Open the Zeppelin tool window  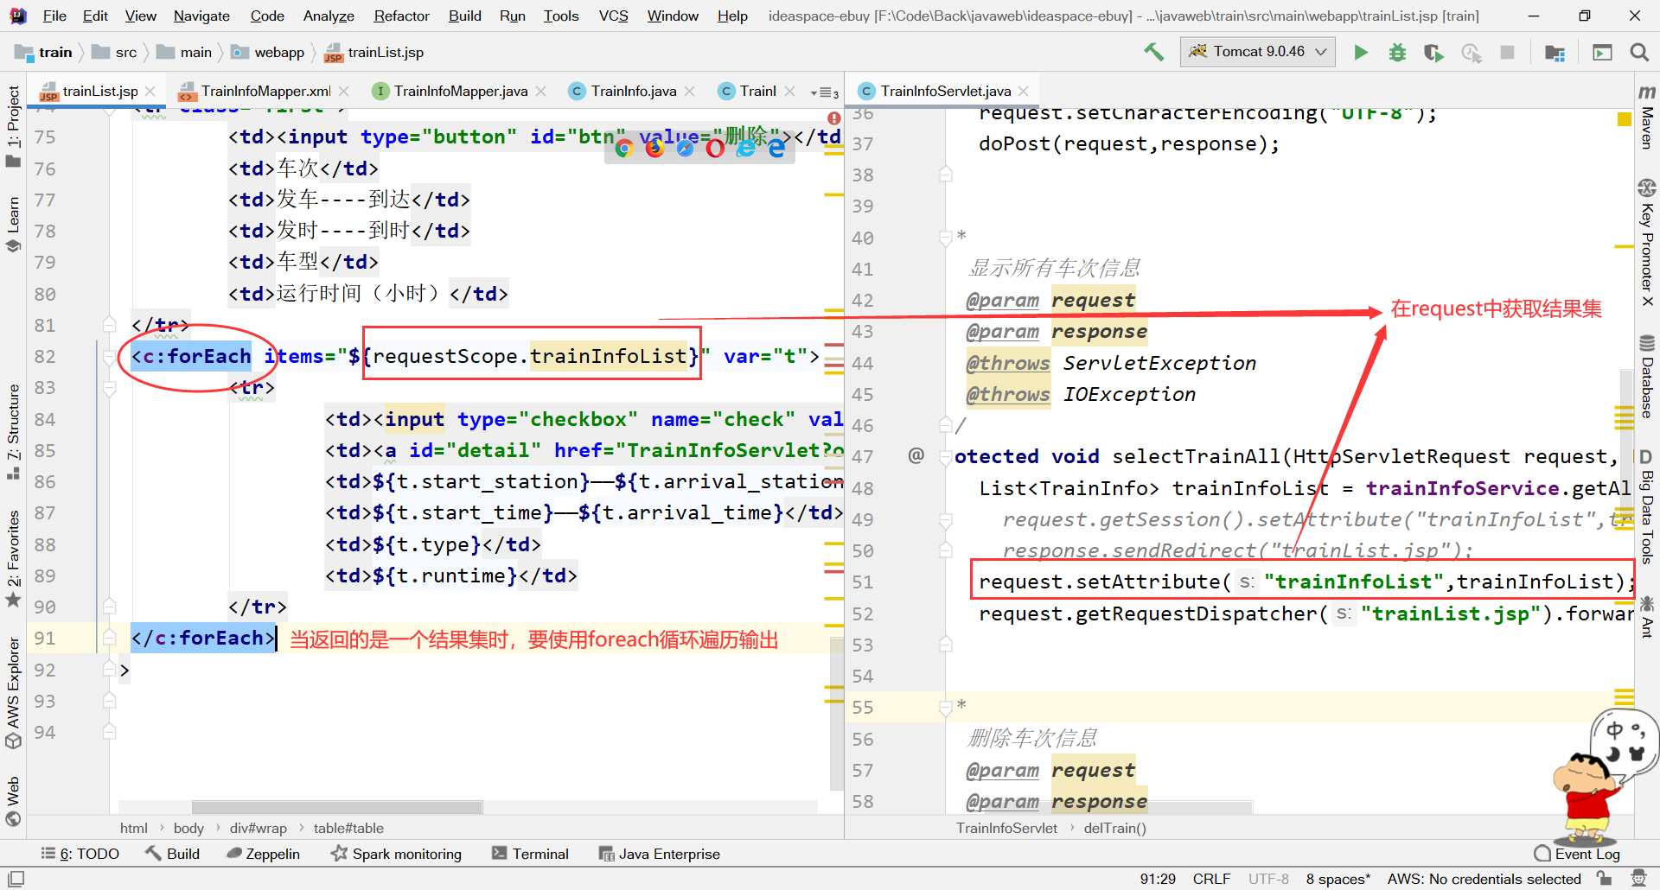(x=263, y=854)
